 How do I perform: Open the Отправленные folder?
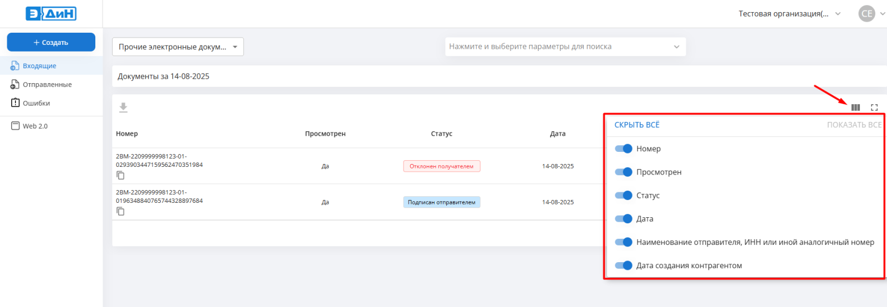pos(47,85)
